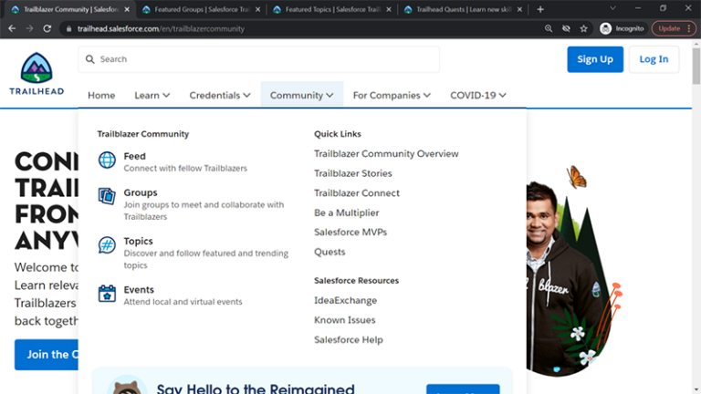Screen dimensions: 701x394
Task: Expand the COVID-19 menu
Action: (478, 95)
